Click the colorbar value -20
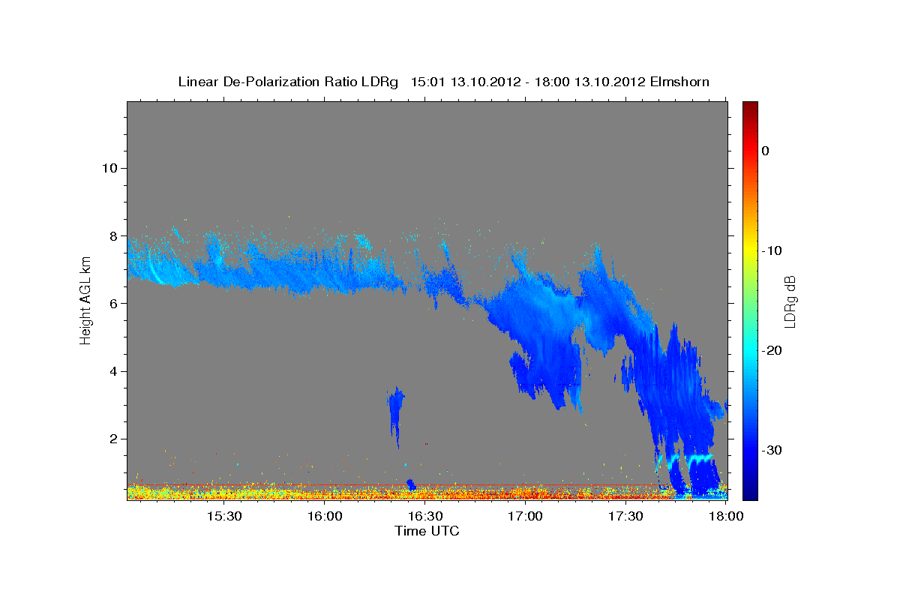900x600 pixels. (x=772, y=350)
